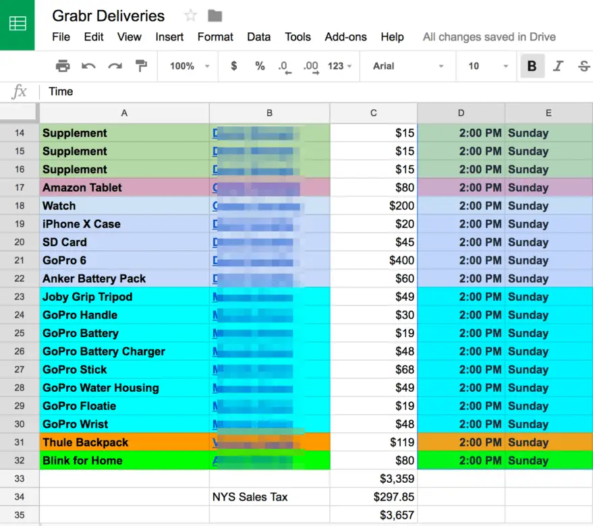The height and width of the screenshot is (526, 593).
Task: Click the Grabr Deliveries document title
Action: click(109, 16)
